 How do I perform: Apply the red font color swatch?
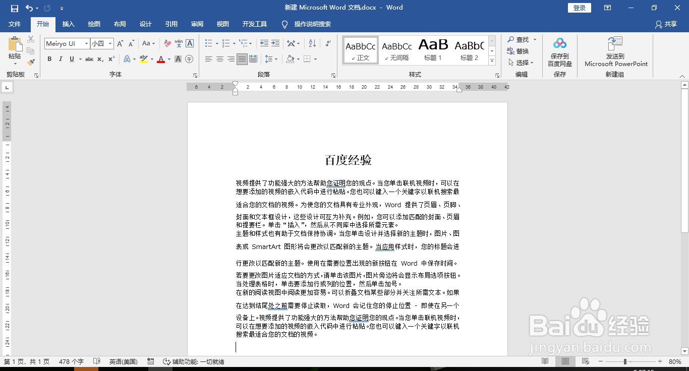click(x=161, y=59)
